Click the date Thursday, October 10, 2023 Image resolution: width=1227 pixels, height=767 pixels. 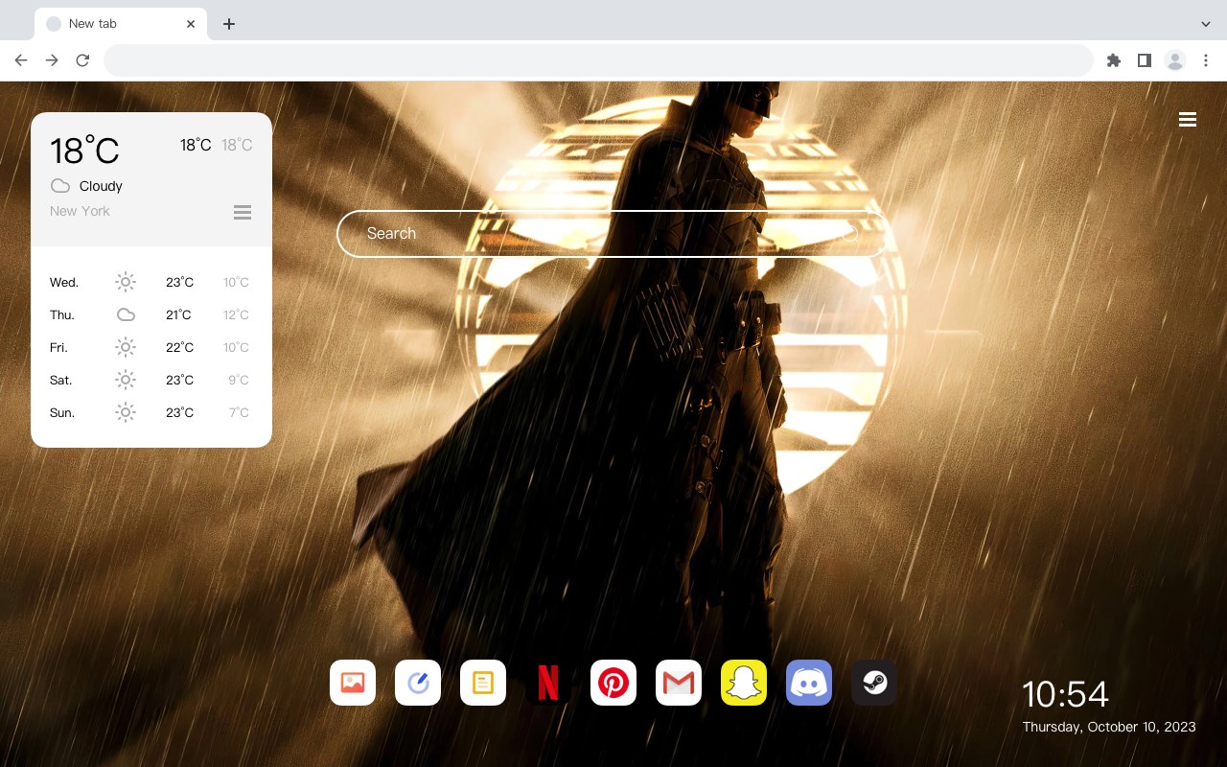[1109, 727]
